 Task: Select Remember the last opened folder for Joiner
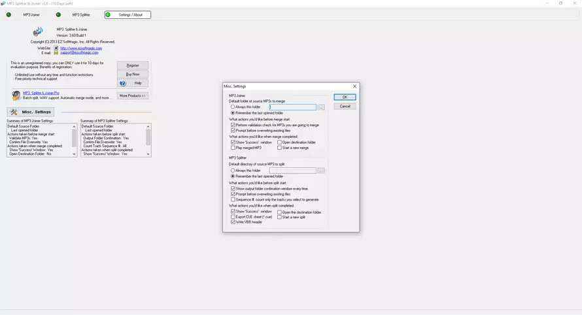tap(233, 113)
